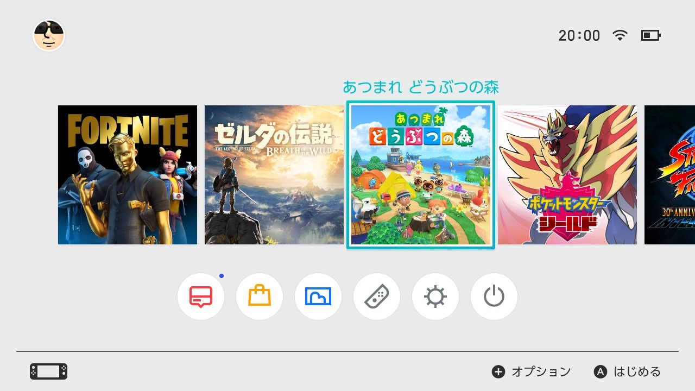Select Zelda Breath of the Wild tile

[274, 175]
